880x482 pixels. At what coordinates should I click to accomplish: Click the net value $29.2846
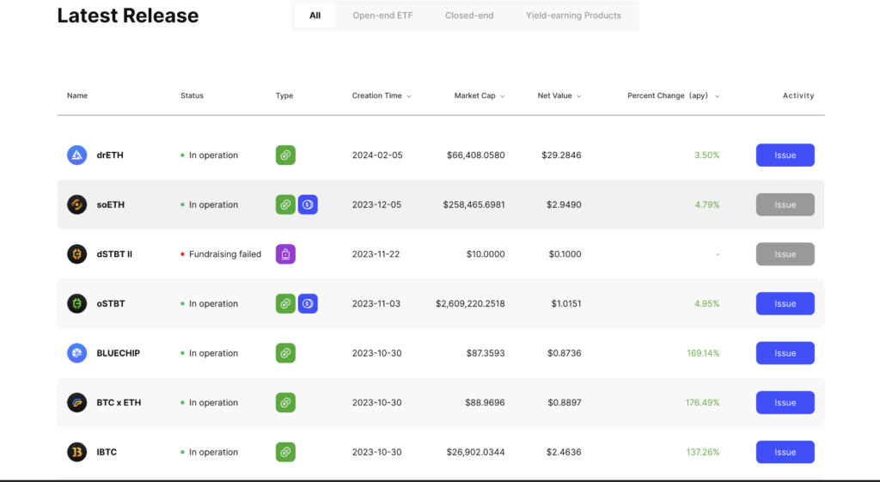[x=561, y=155]
